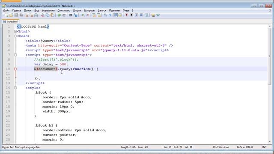Print the document using the printer icon
This screenshot has height=154, width=274.
point(36,15)
